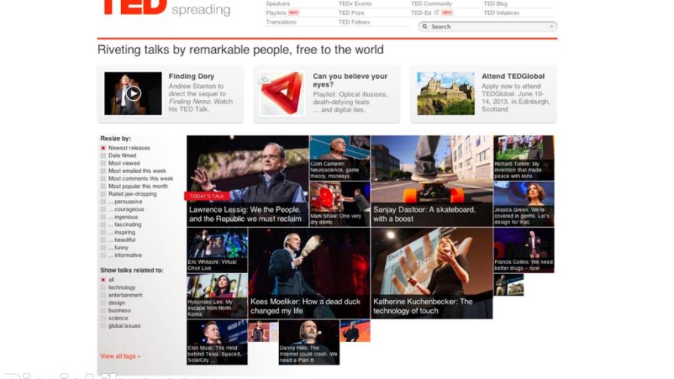Open Jessica Green germs talk tile

(x=524, y=204)
